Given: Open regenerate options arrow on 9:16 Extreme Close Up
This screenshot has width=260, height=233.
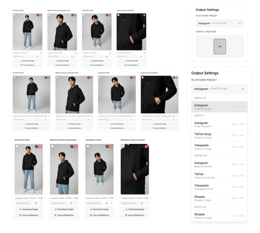Looking at the screenshot, I should coord(147,203).
